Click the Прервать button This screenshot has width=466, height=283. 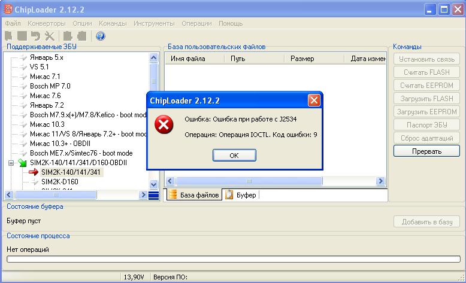[x=426, y=151]
